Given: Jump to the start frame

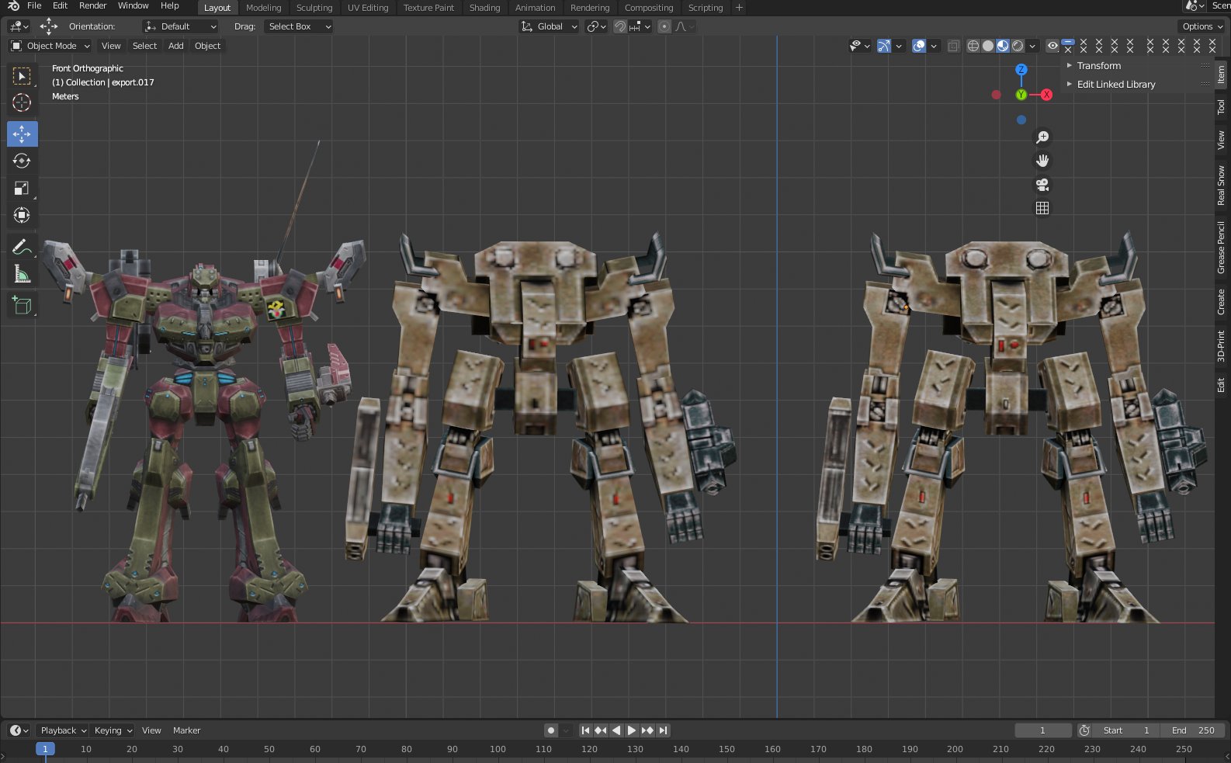Looking at the screenshot, I should point(585,730).
